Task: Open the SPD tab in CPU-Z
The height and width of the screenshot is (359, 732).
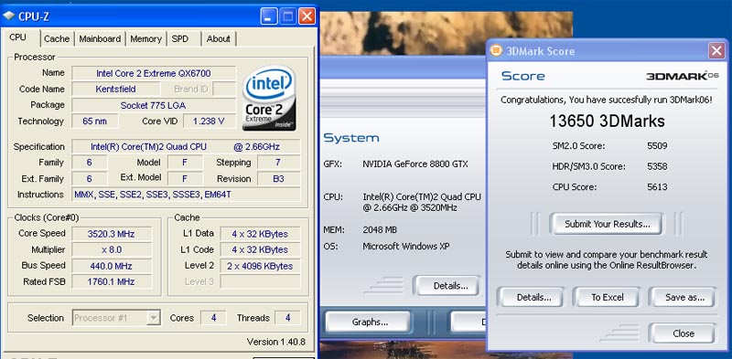Action: [180, 38]
